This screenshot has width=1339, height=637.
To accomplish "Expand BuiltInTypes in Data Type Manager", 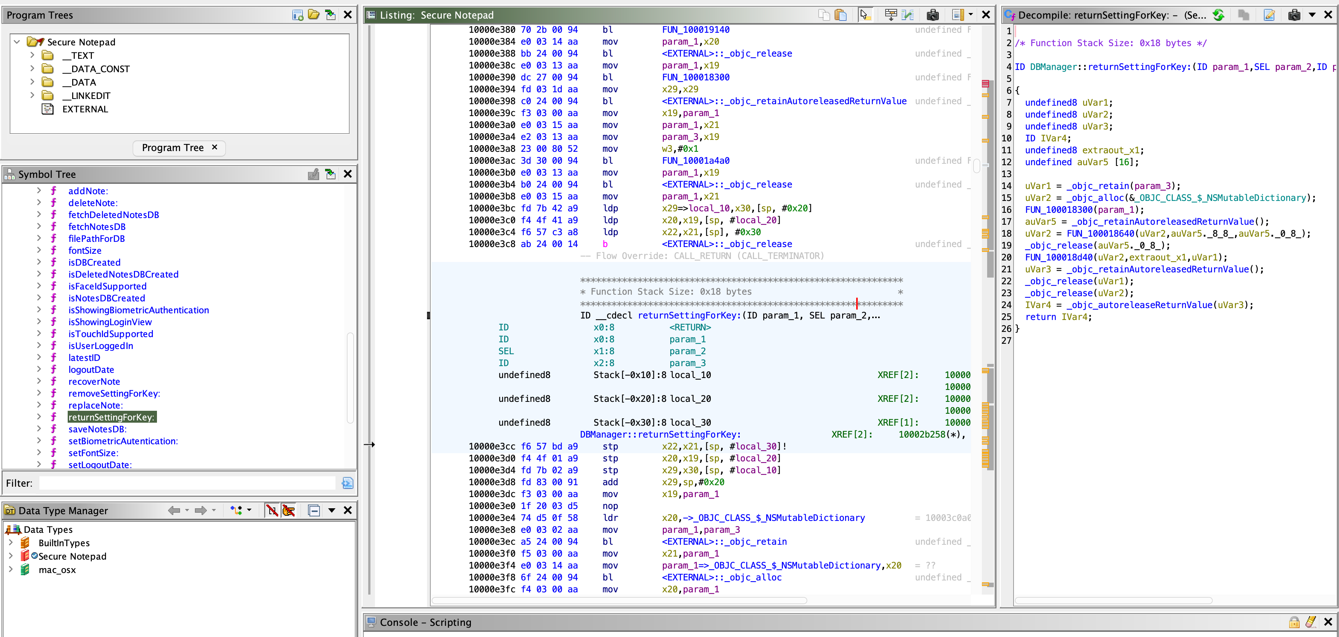I will [11, 542].
